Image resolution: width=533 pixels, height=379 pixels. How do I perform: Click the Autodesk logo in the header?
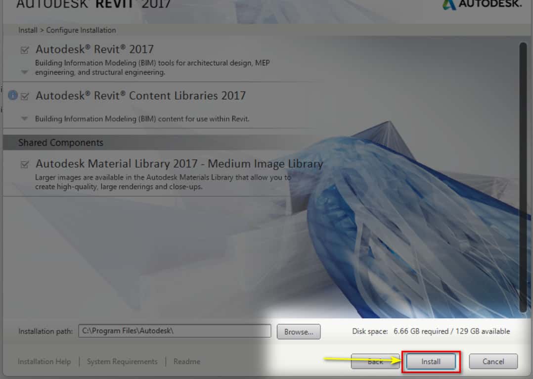point(482,4)
